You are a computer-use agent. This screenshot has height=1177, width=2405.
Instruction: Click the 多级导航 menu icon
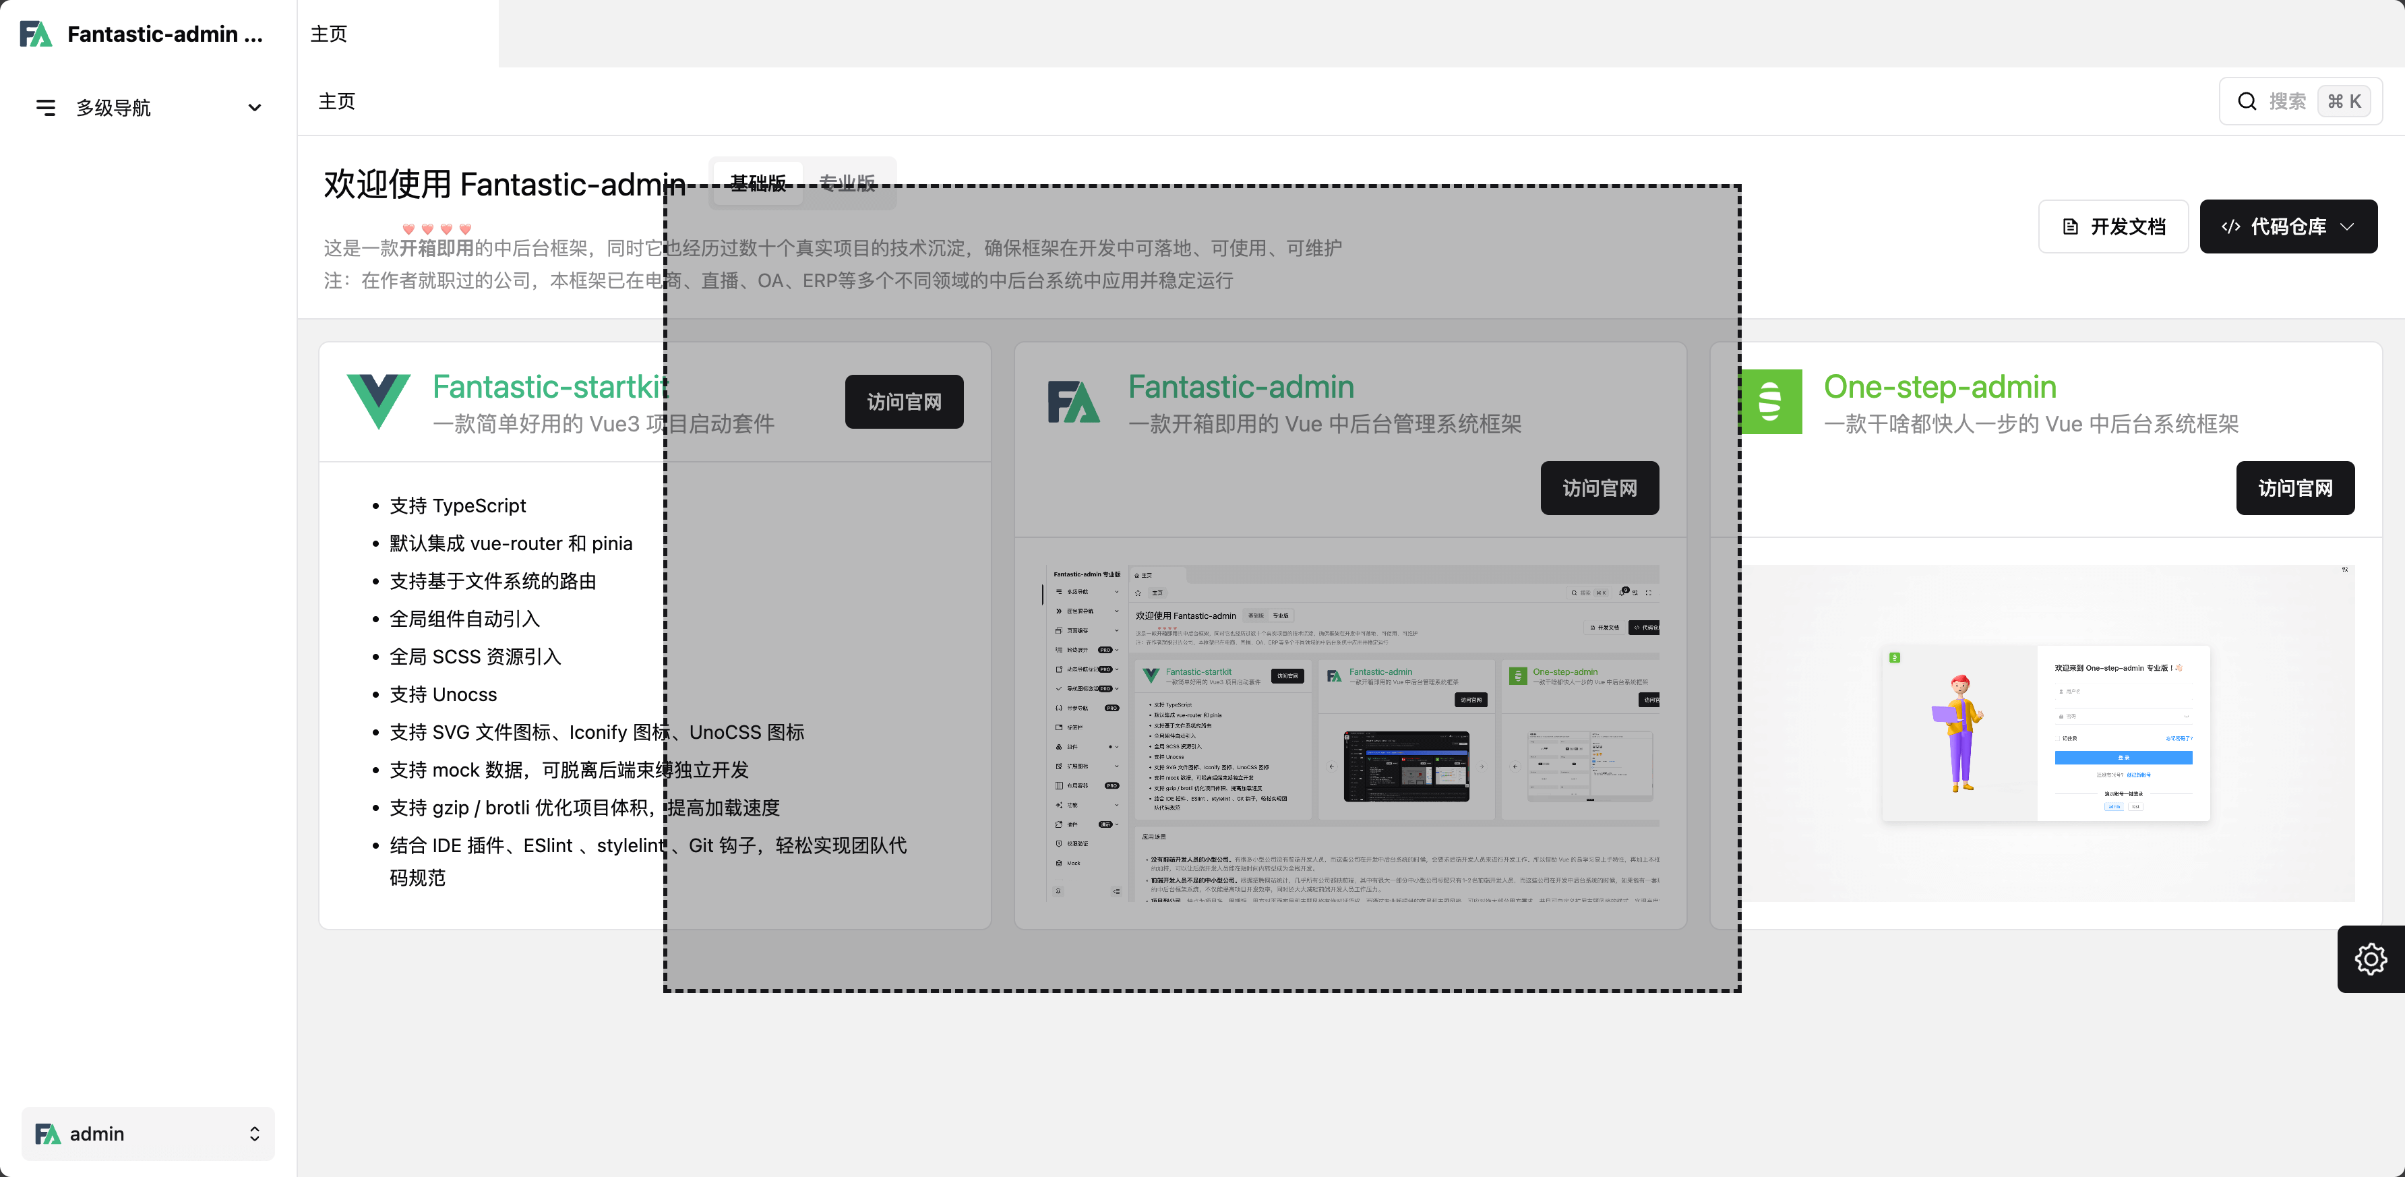point(44,109)
